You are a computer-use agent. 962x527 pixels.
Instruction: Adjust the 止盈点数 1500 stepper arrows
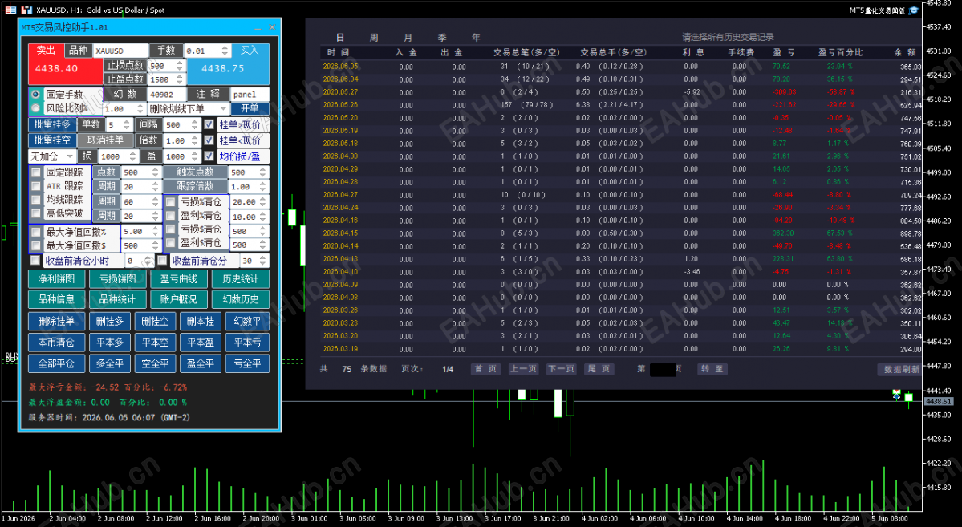pyautogui.click(x=179, y=79)
